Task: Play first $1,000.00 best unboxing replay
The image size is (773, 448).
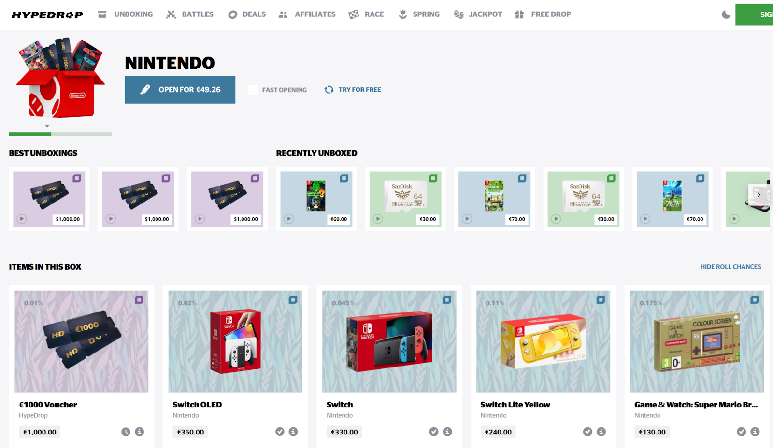Action: point(22,219)
